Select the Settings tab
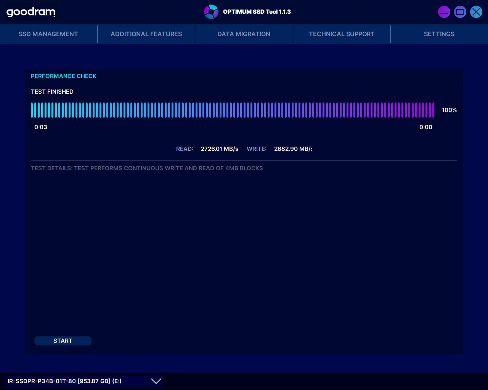Screen dimensions: 488x390 439,34
